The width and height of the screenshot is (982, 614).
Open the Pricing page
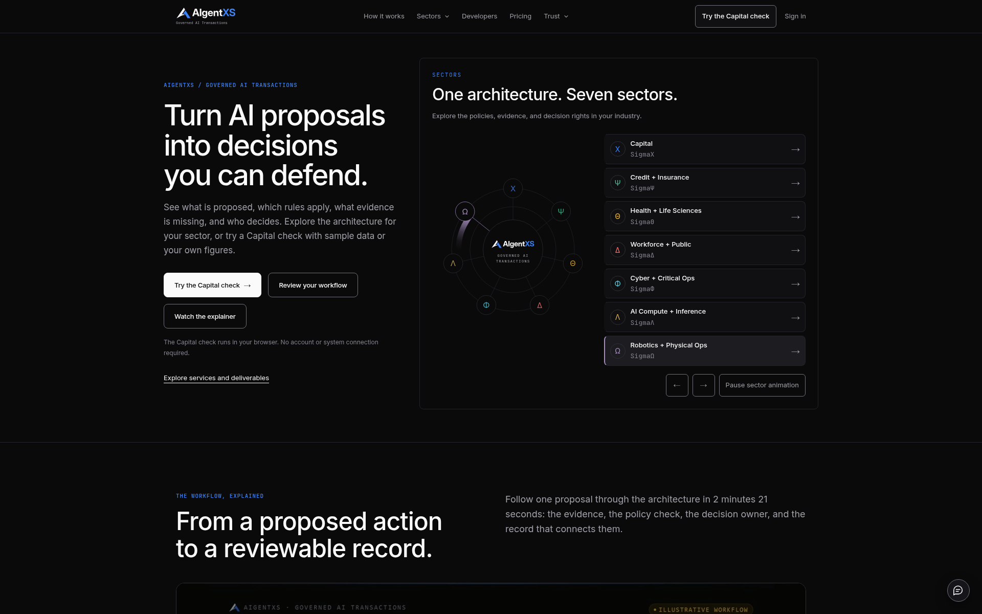[x=520, y=16]
